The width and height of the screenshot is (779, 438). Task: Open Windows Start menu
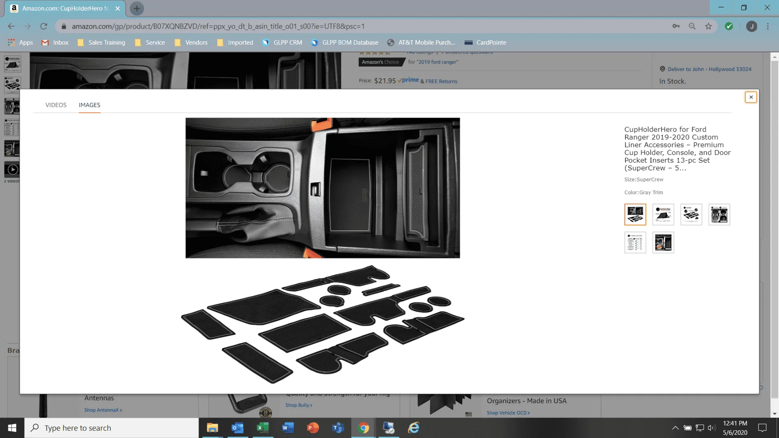pyautogui.click(x=12, y=428)
